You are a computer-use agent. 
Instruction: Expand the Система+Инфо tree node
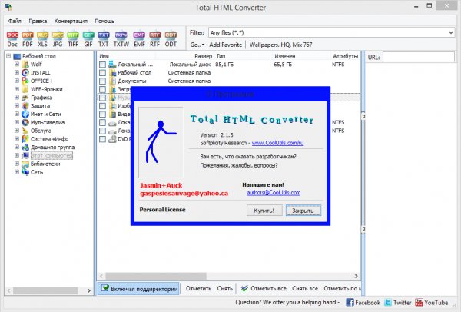coord(17,139)
